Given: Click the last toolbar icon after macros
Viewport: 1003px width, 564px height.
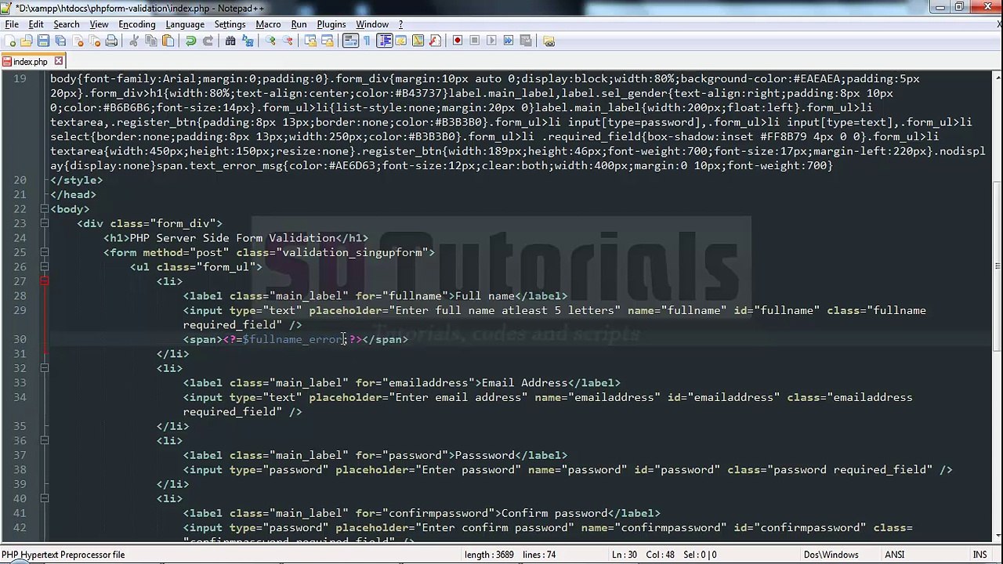Looking at the screenshot, I should 549,41.
